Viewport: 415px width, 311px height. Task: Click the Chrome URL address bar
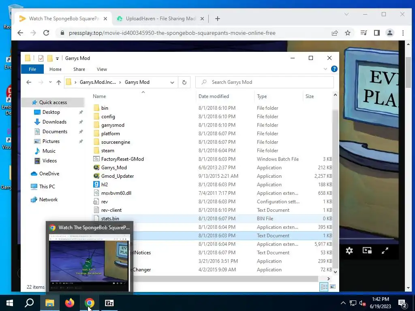click(172, 33)
